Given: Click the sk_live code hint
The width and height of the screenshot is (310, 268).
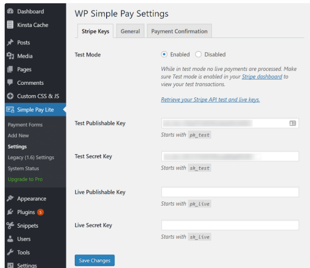Looking at the screenshot, I should 200,237.
